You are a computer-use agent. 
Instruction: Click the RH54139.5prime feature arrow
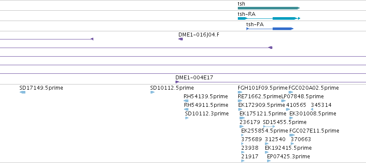point(186,101)
